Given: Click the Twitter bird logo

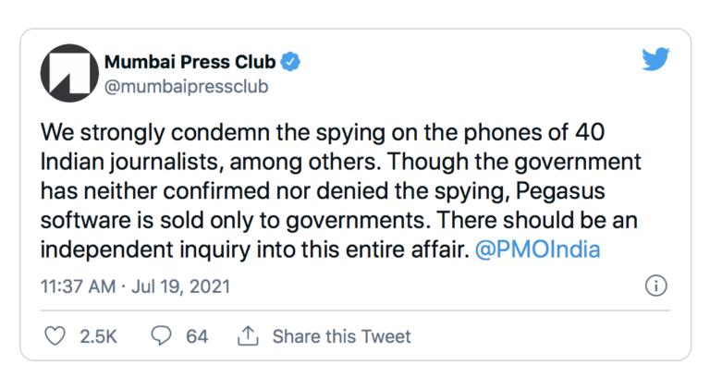Looking at the screenshot, I should pos(655,61).
